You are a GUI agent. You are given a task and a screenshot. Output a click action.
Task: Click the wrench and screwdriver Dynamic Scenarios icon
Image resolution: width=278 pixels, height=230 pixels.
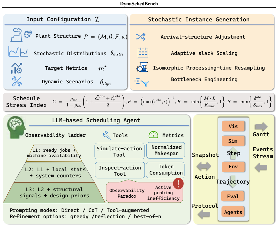[17, 81]
